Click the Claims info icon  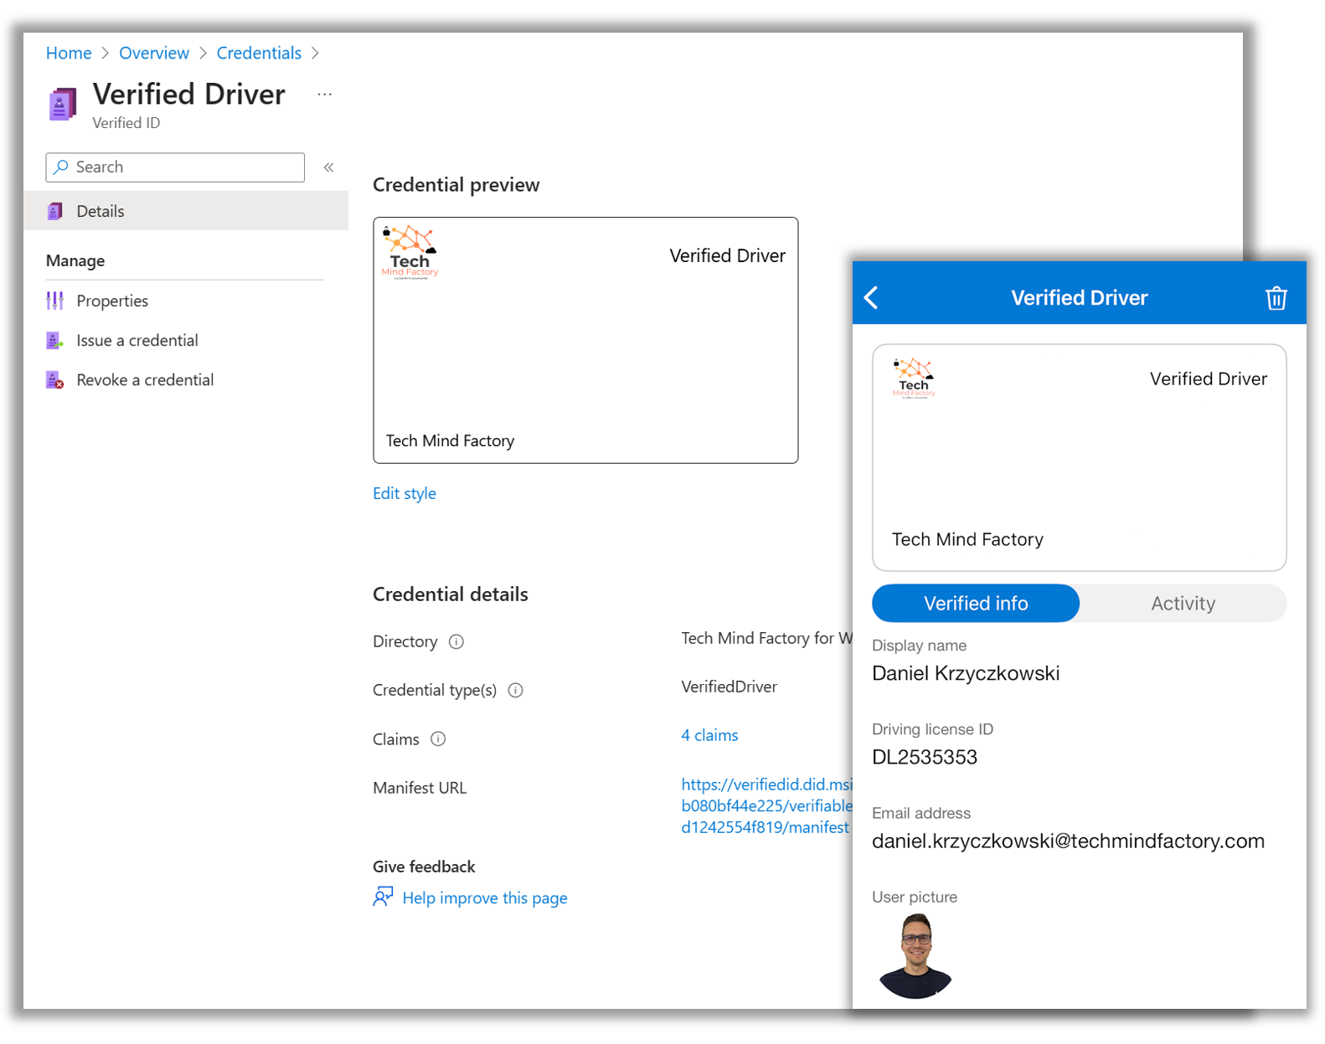point(438,739)
